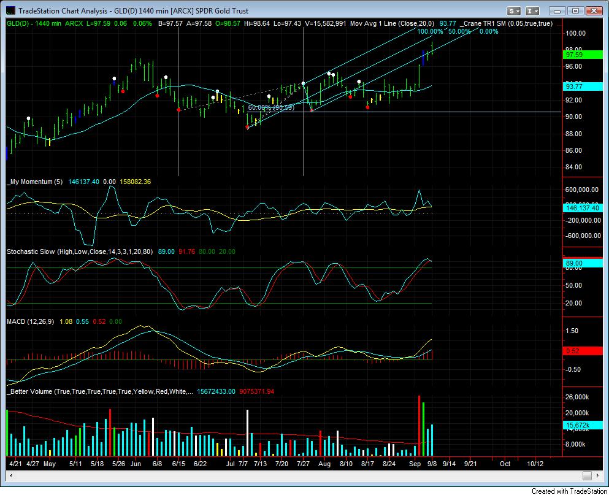Close the Chart Analysis window
This screenshot has width=609, height=495.
point(594,11)
